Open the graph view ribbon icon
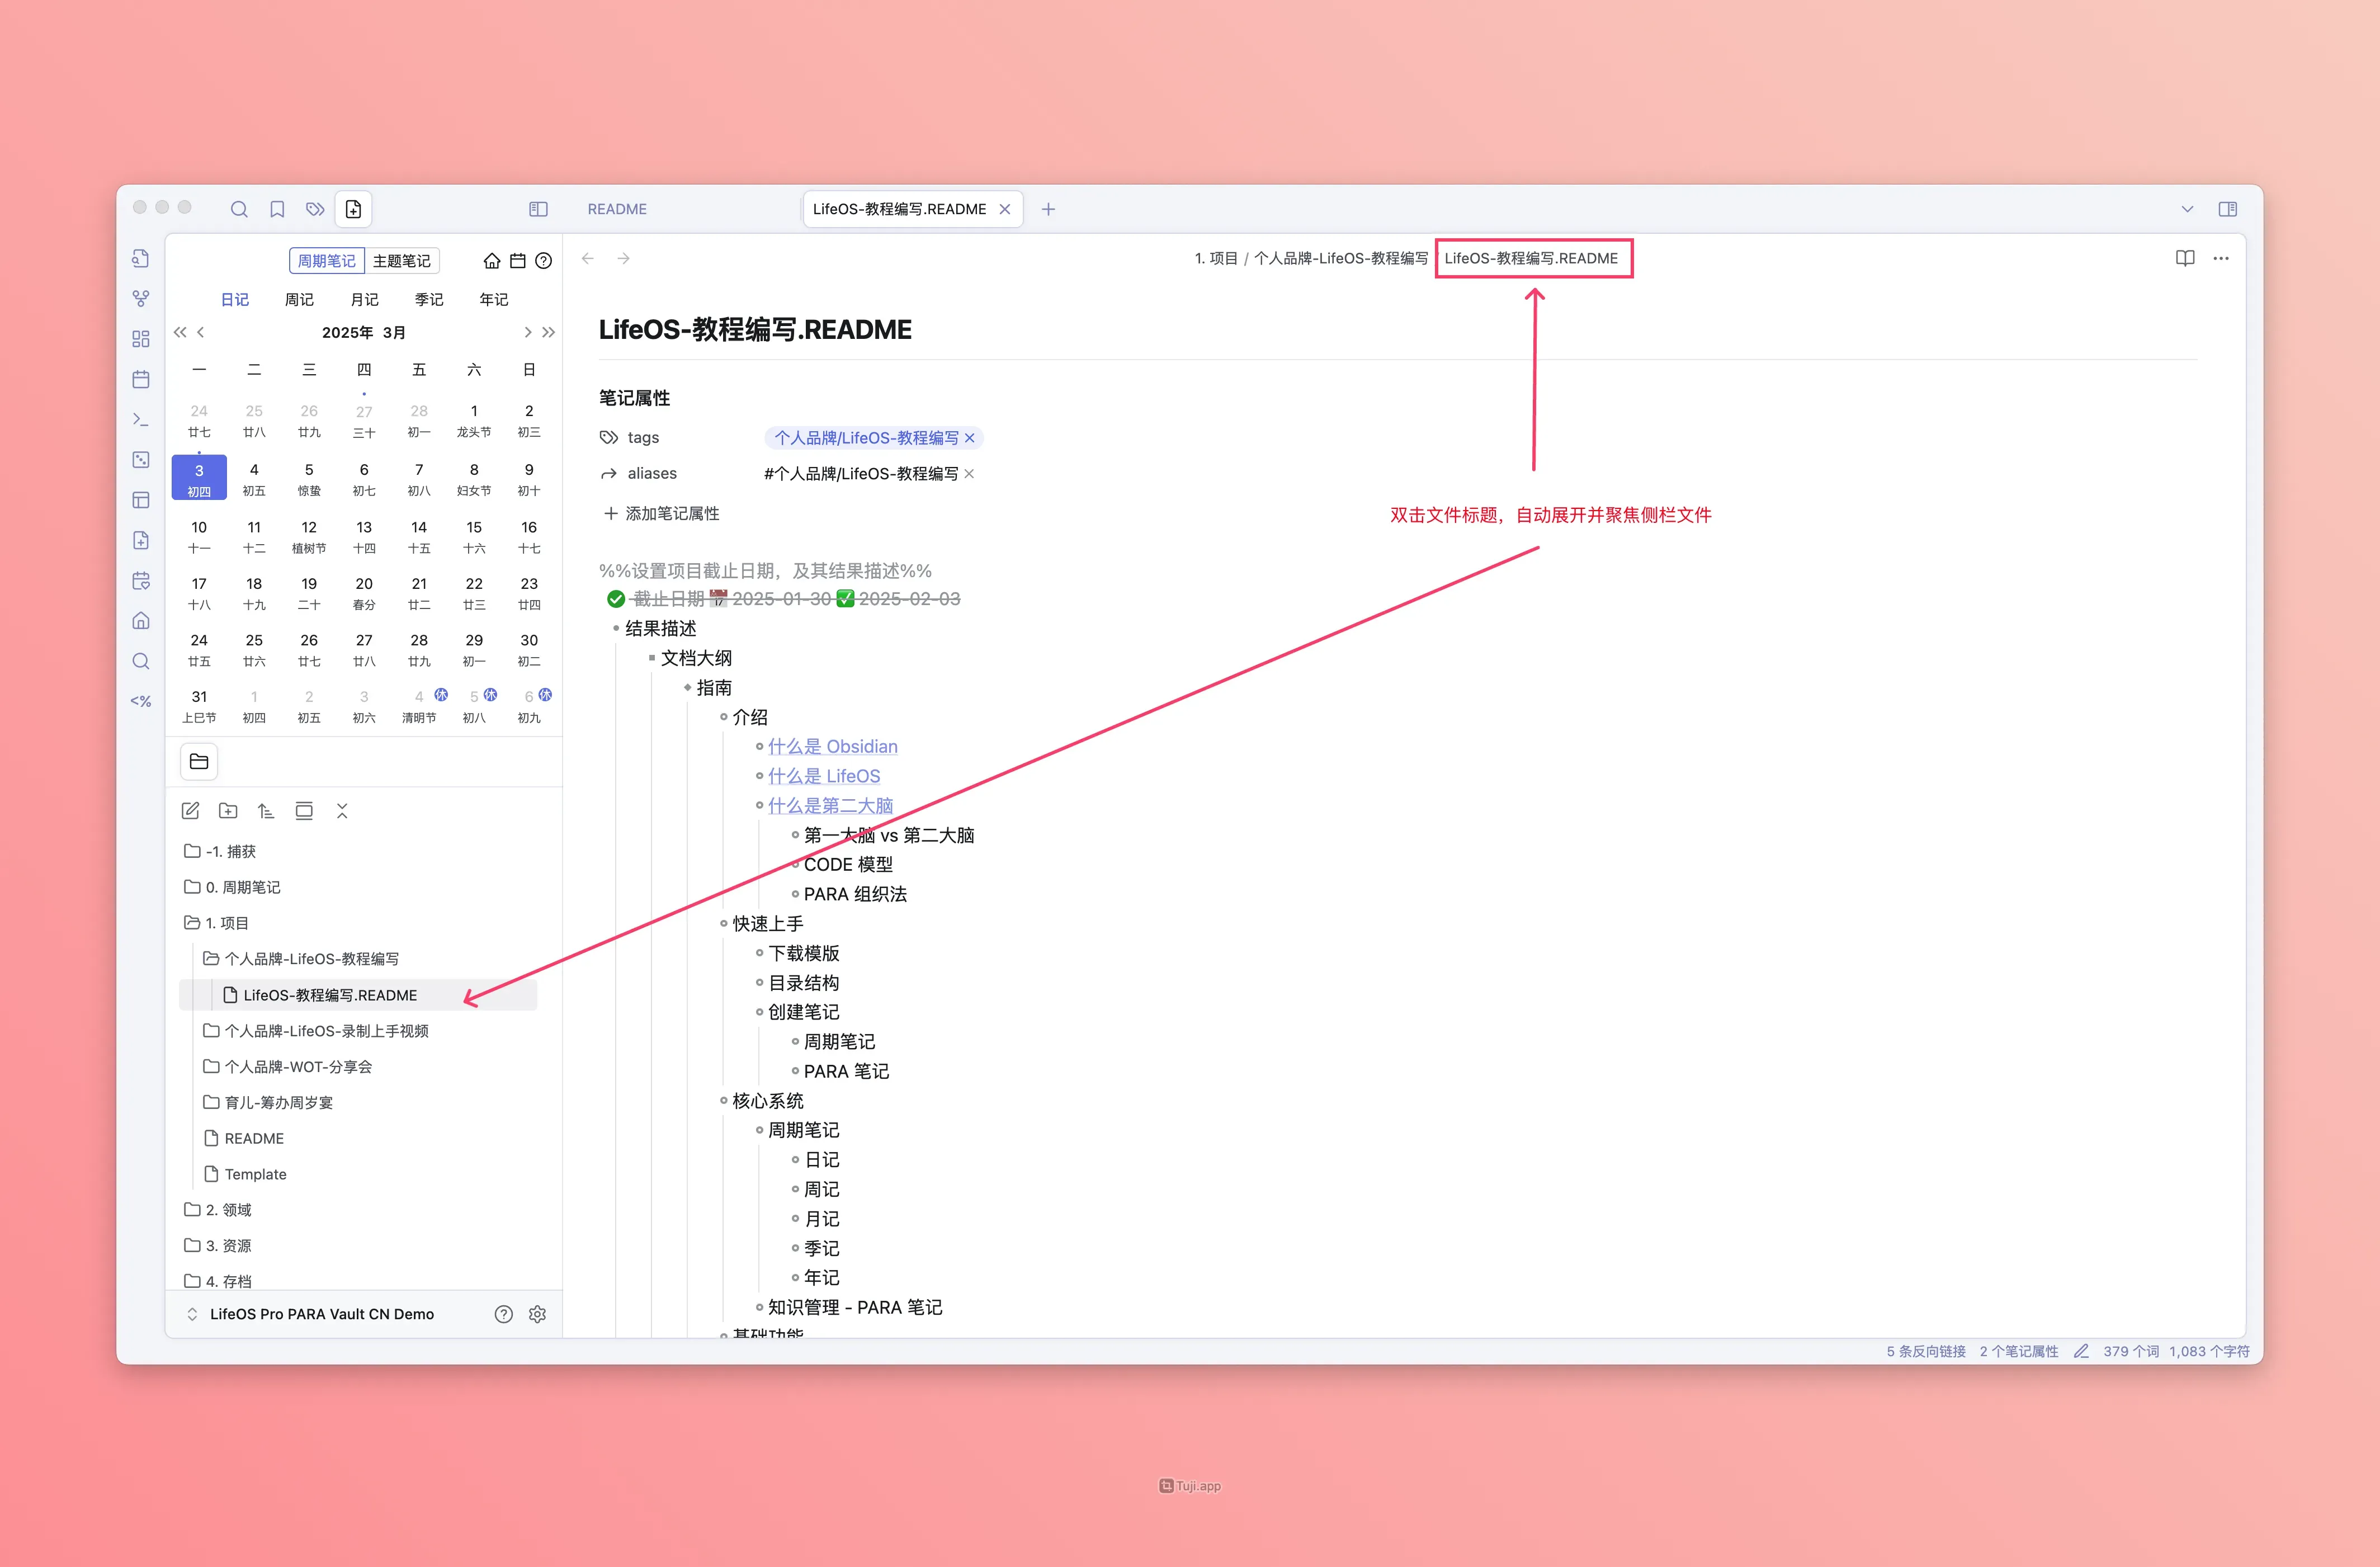This screenshot has height=1567, width=2380. (x=141, y=298)
